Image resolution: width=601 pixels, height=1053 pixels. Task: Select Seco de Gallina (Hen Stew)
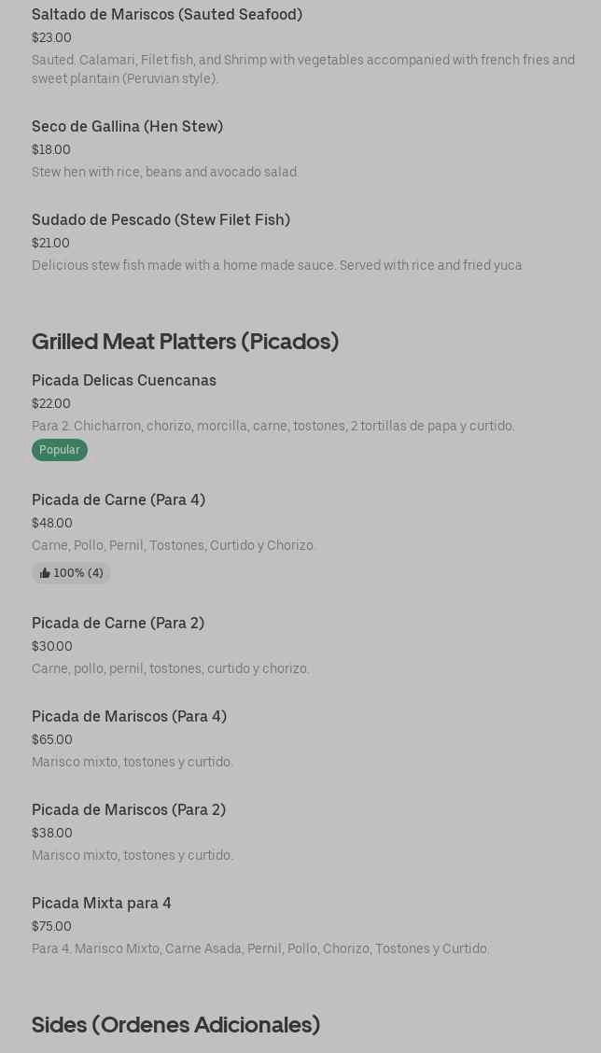click(127, 127)
